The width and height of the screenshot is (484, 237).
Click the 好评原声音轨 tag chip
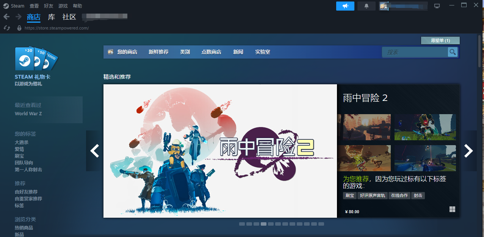click(373, 196)
